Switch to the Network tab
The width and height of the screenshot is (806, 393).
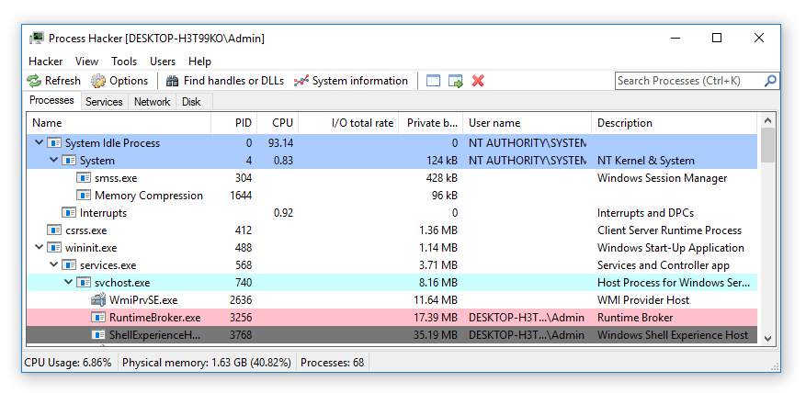coord(152,102)
